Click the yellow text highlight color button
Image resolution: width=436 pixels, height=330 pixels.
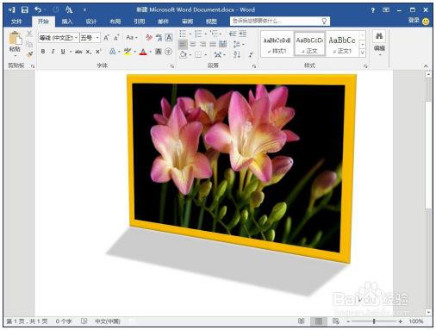click(128, 52)
